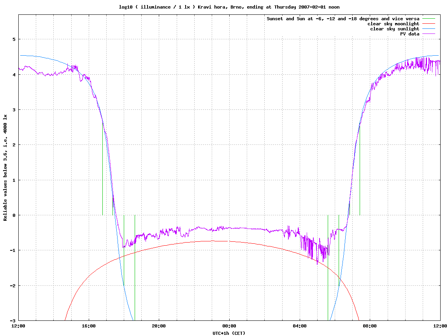Click the y-axis tick label 1
Image resolution: width=448 pixels, height=336 pixels.
(x=14, y=180)
